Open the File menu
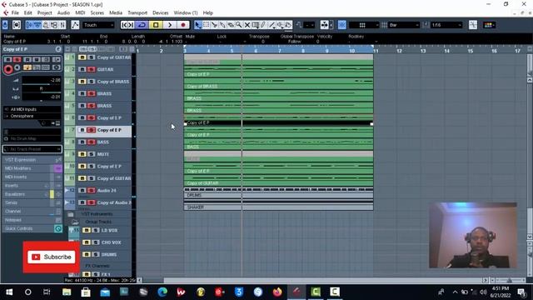The width and height of the screenshot is (533, 300). (15, 13)
